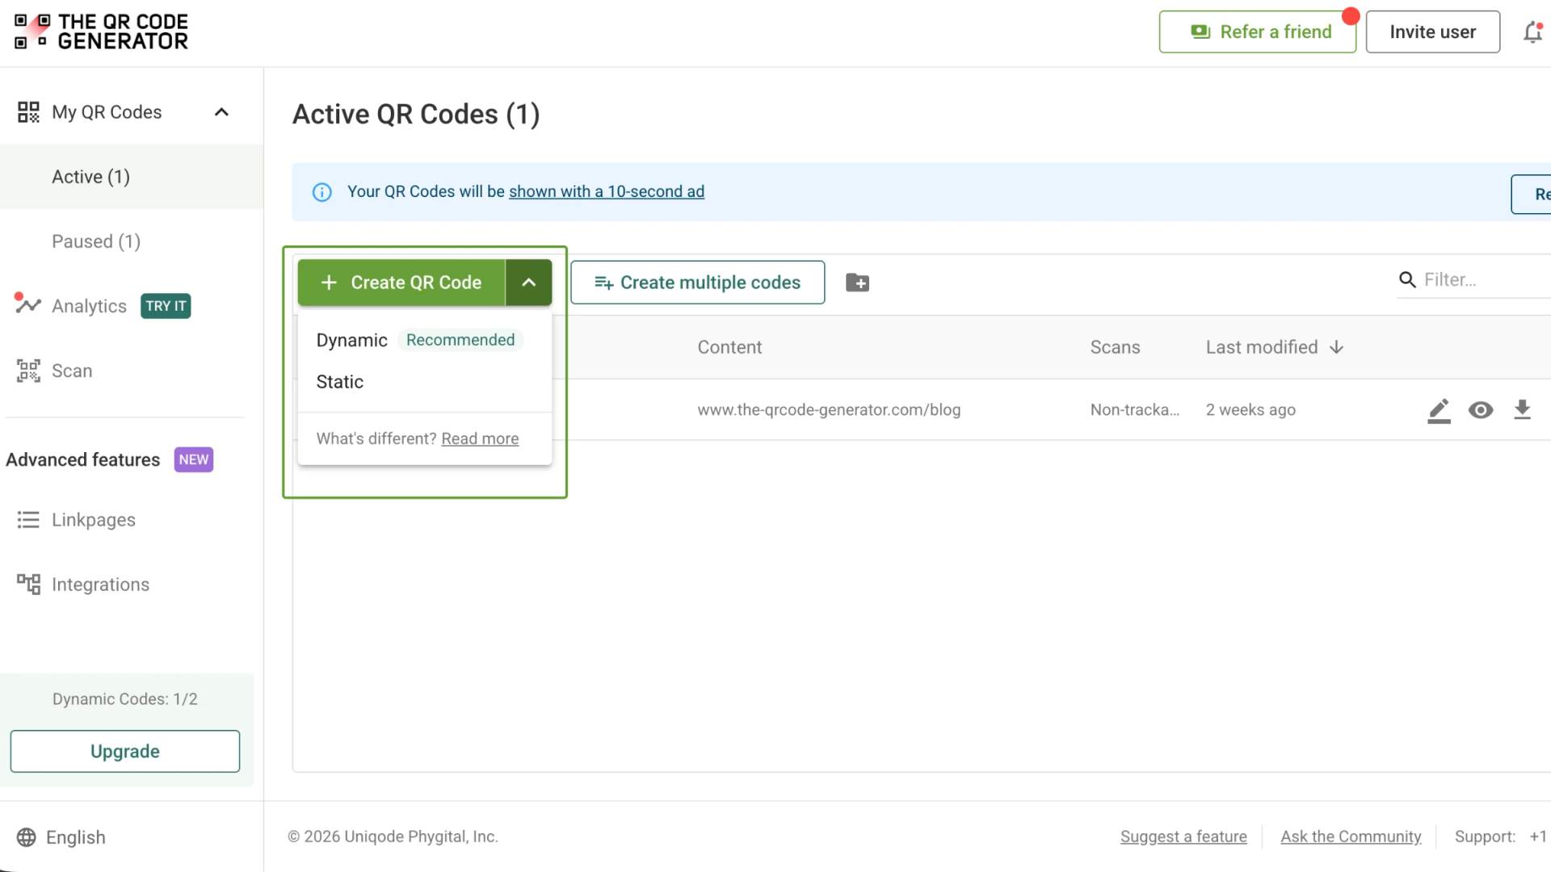1551x872 pixels.
Task: Click the TRY IT badge beside Analytics
Action: [166, 306]
